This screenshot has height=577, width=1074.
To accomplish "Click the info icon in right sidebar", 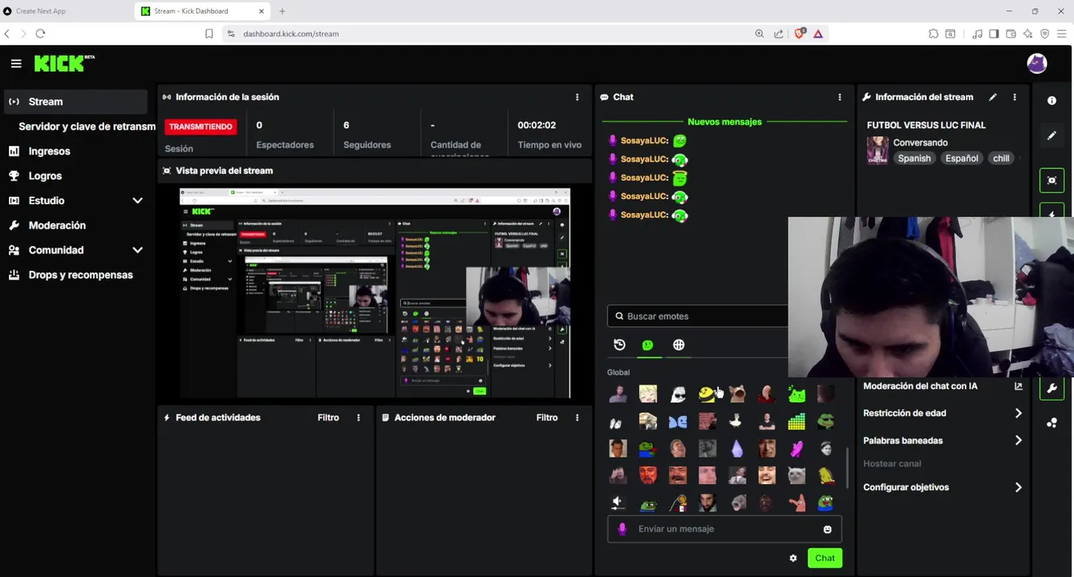I will point(1052,100).
